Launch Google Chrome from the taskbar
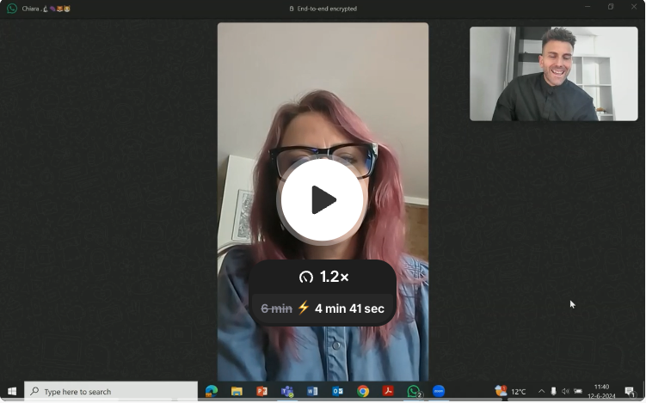This screenshot has width=646, height=403. click(x=363, y=392)
